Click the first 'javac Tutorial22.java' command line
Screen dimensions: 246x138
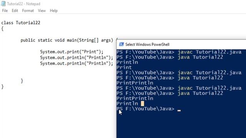point(179,52)
